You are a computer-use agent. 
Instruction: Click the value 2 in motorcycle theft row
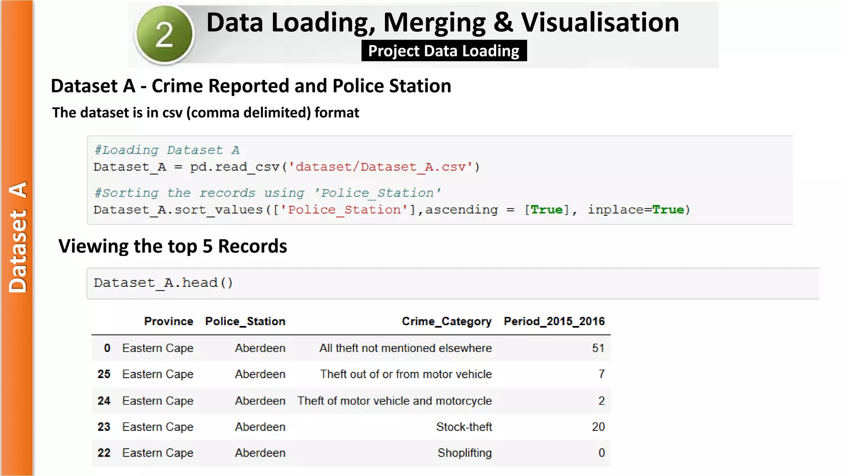[x=601, y=401]
